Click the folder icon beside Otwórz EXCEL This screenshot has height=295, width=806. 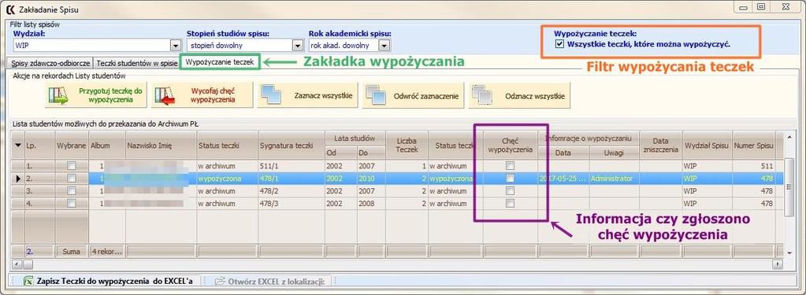tap(220, 281)
